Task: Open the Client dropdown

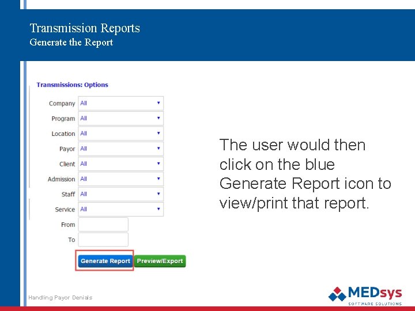Action: click(x=120, y=164)
